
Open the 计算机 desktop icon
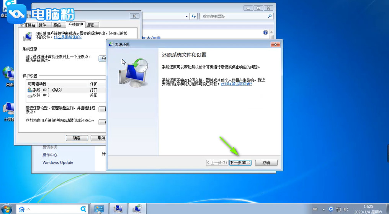point(9,112)
